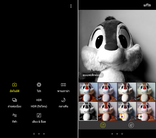Image resolution: width=156 pixels, height=138 pixels.
Task: Apply the Deep filter thumbnail
Action: pyautogui.click(x=127, y=92)
